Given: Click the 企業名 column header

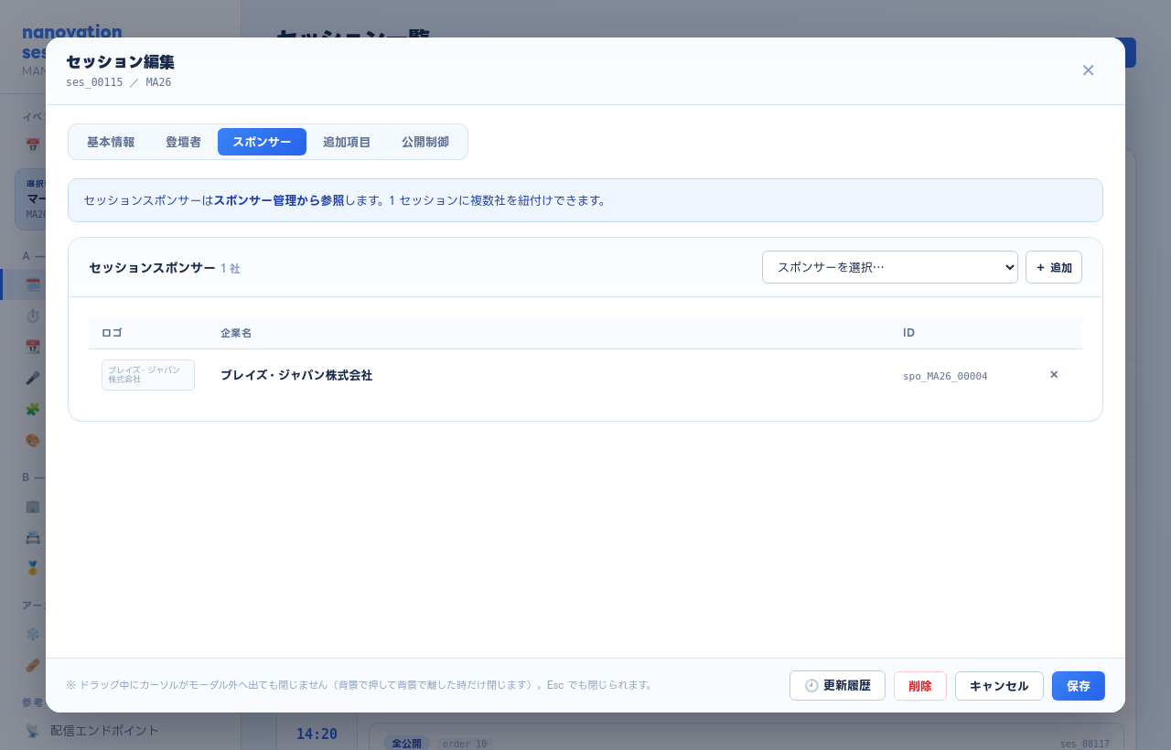Looking at the screenshot, I should pos(236,333).
